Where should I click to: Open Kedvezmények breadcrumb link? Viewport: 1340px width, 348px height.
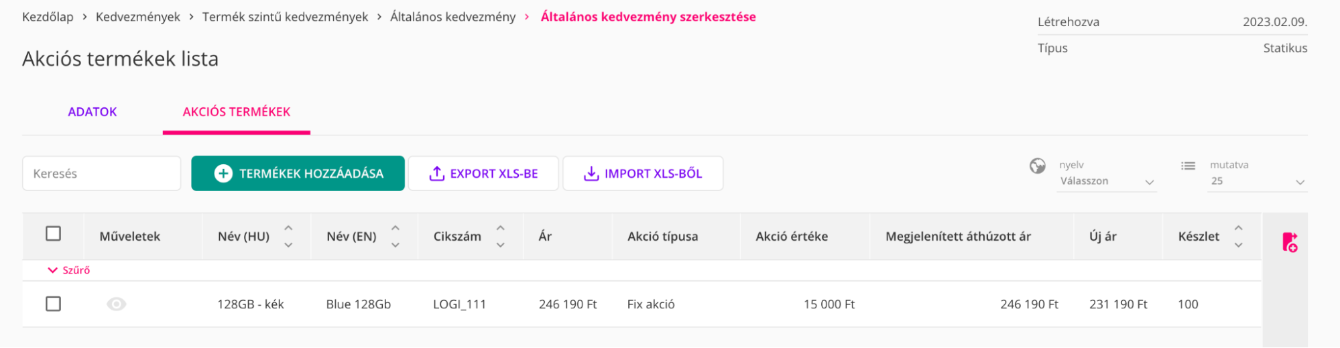coord(137,17)
